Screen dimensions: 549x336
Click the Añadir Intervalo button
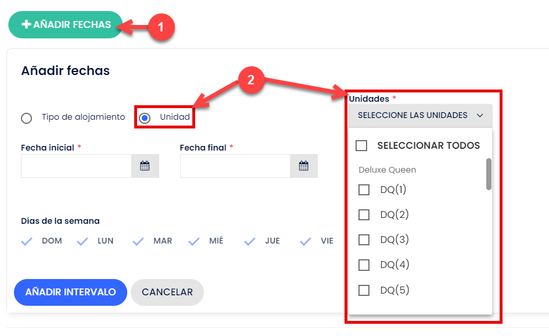70,292
